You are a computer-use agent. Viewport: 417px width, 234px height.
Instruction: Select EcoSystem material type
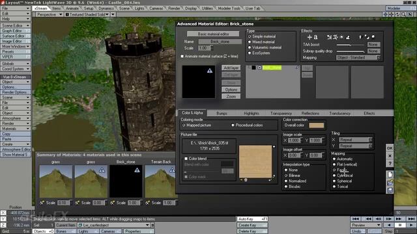coord(259,53)
